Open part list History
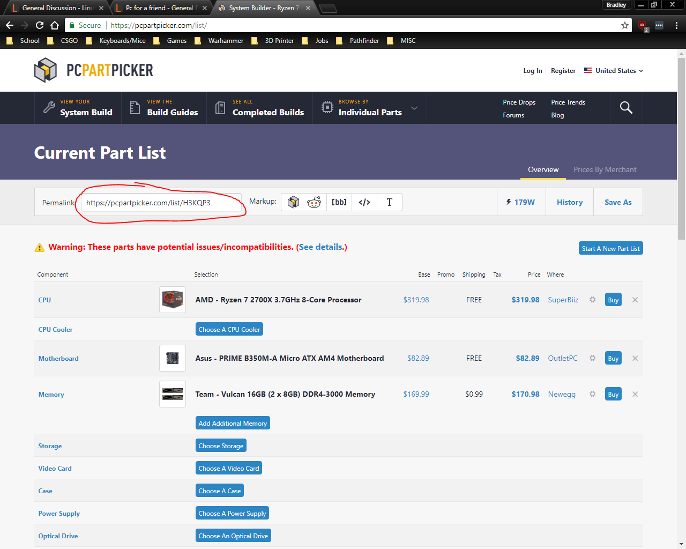This screenshot has width=686, height=549. click(x=570, y=202)
